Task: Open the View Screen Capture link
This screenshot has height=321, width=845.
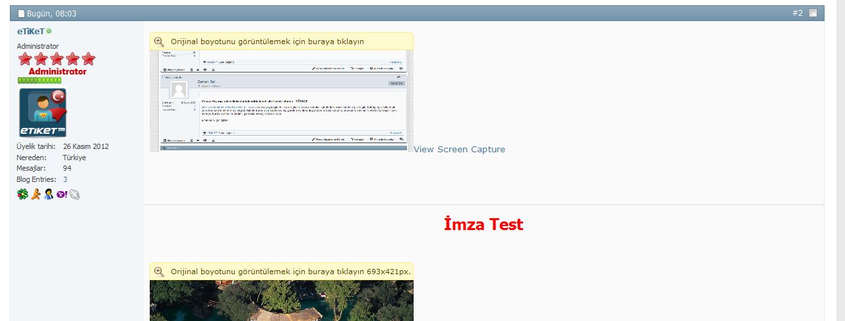Action: click(459, 149)
